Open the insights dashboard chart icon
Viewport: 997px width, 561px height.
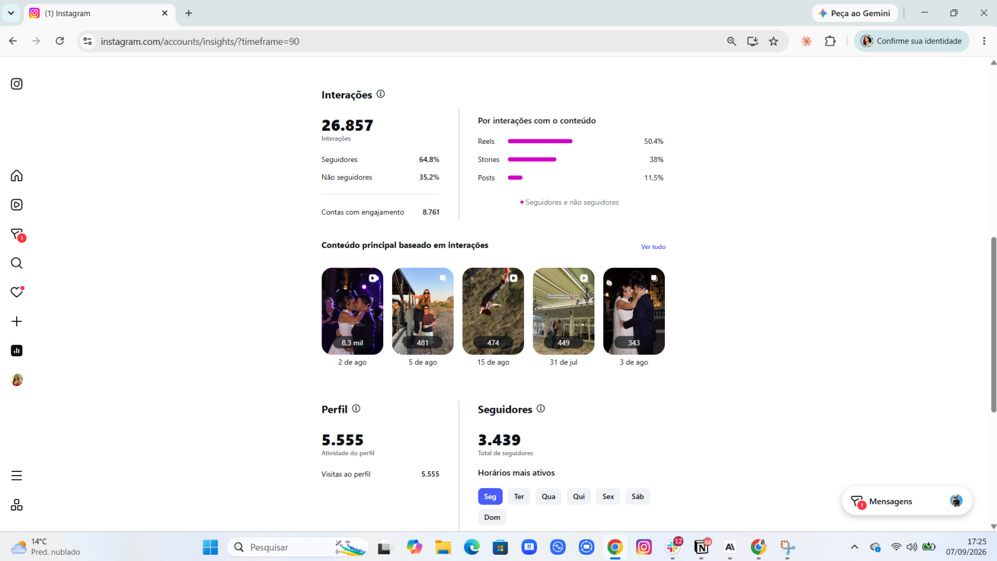pos(17,351)
